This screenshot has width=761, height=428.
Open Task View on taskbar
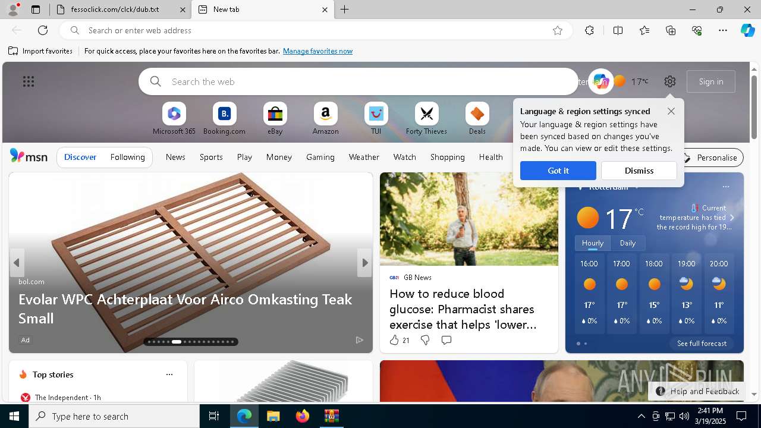(214, 416)
